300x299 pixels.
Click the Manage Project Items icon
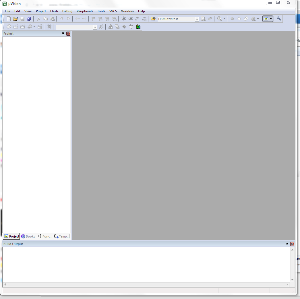tap(111, 27)
